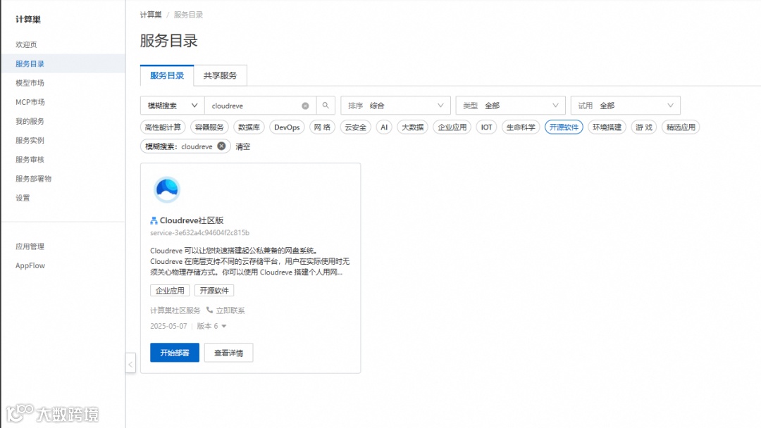The height and width of the screenshot is (428, 761).
Task: Remove the 模糊搜索: cloudreve filter tag
Action: click(x=221, y=146)
